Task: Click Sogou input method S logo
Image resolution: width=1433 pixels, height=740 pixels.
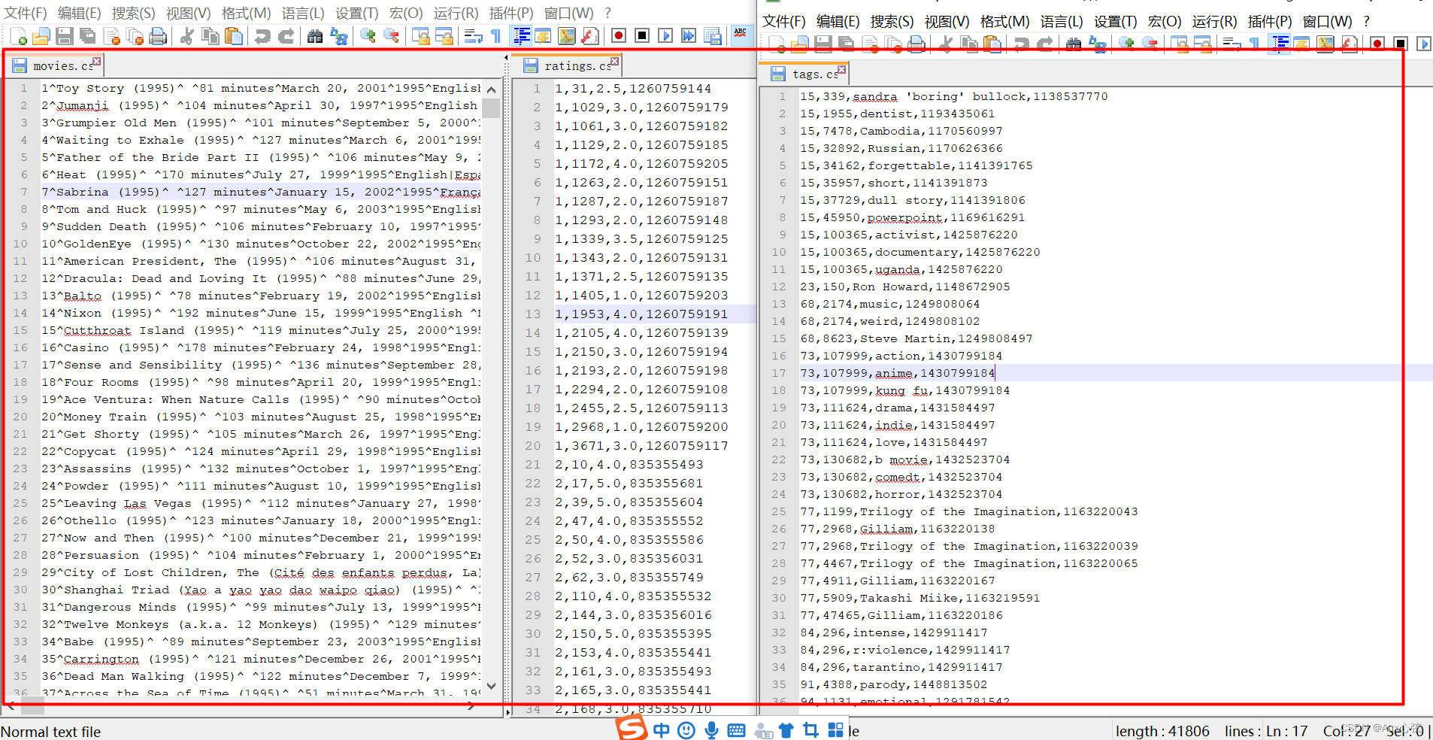Action: tap(632, 727)
